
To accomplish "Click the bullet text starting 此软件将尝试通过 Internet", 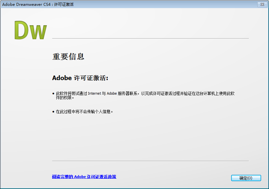I will (145, 95).
